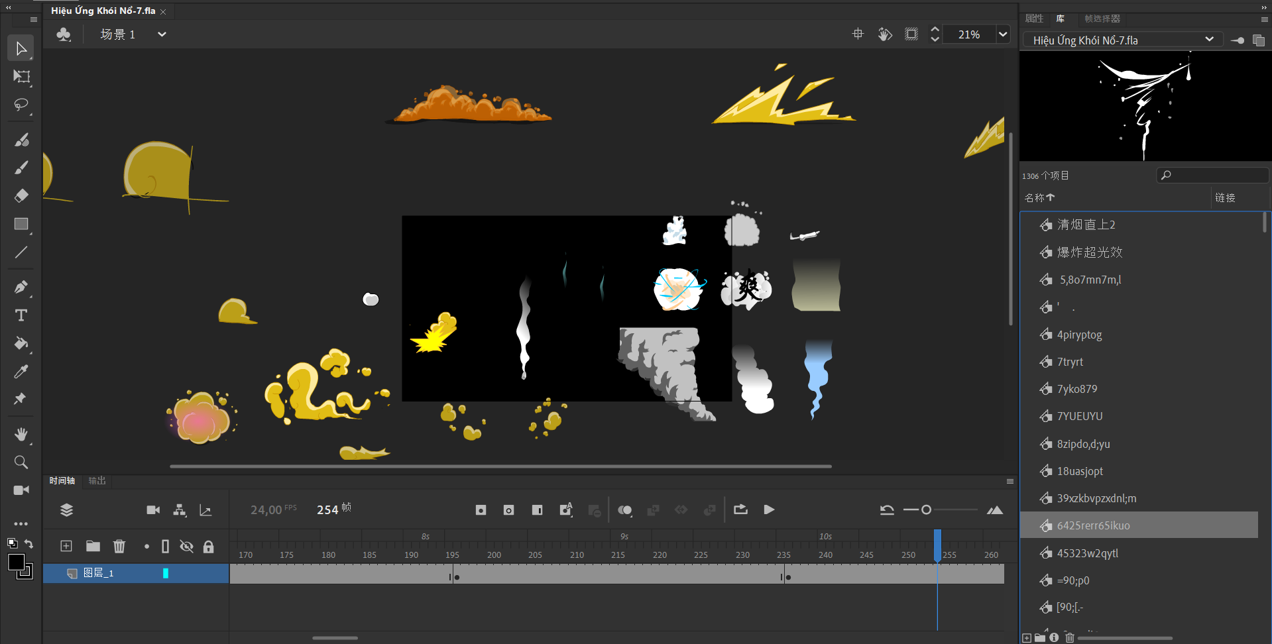Click the black fill color swatch

[x=16, y=563]
